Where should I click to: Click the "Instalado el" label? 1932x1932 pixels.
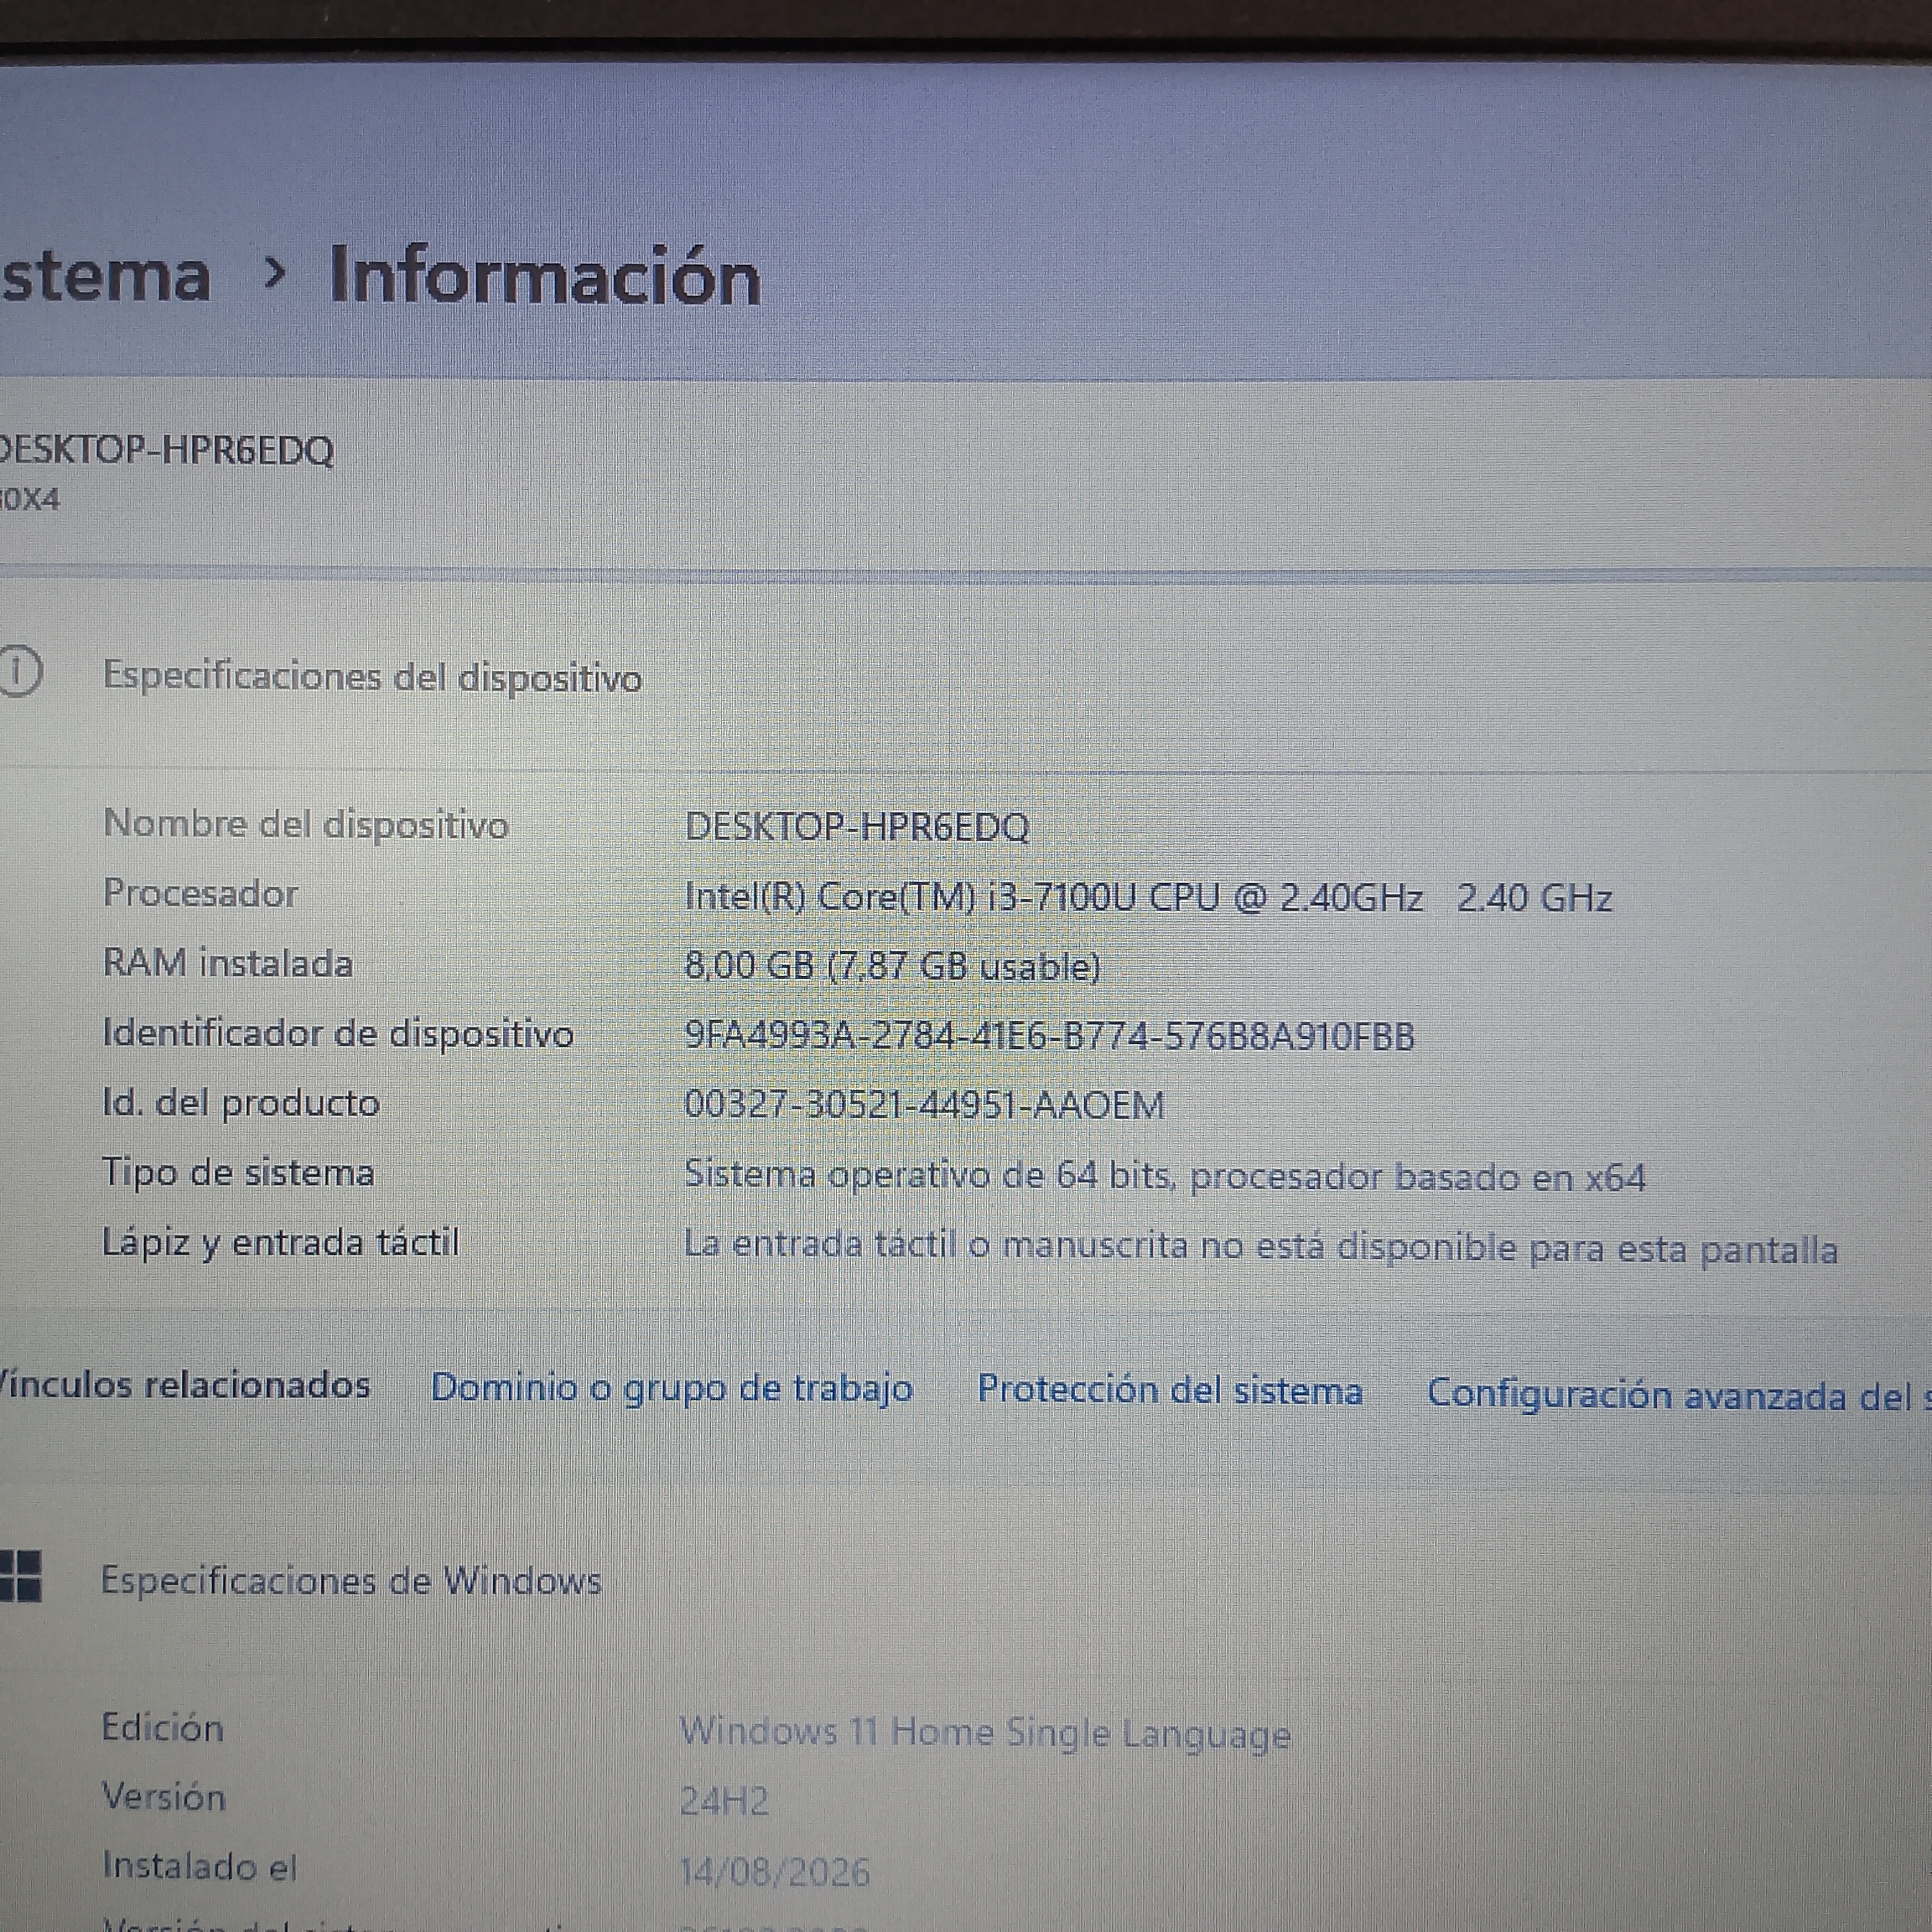(200, 1866)
